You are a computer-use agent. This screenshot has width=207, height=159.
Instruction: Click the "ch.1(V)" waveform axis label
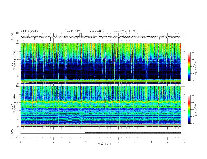coord(13,37)
